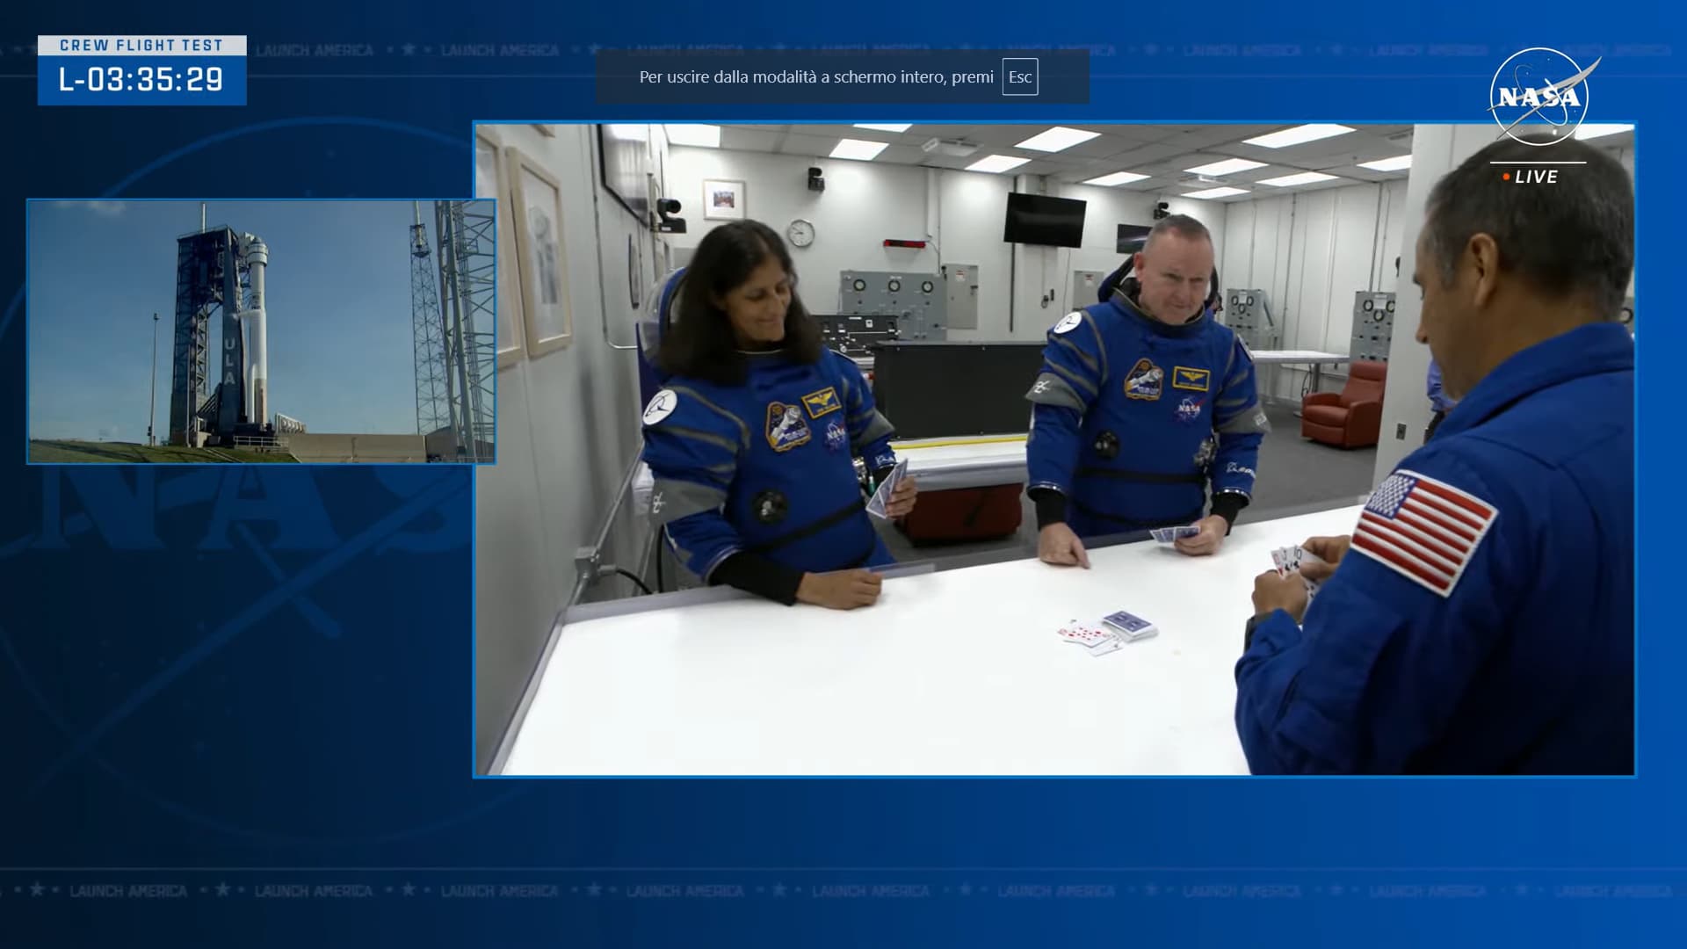
Task: Click the L-03:35:29 countdown timer
Action: click(141, 80)
